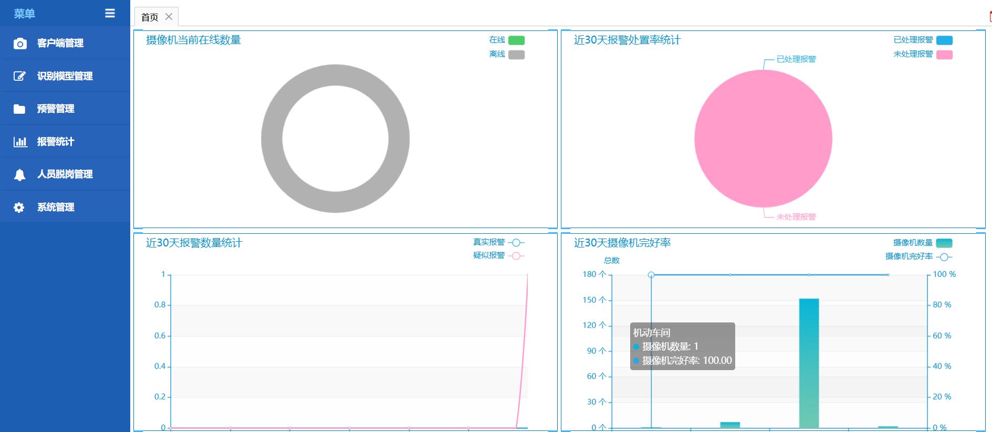Click the 总数 axis label
Viewport: 992px width, 432px height.
tap(612, 260)
